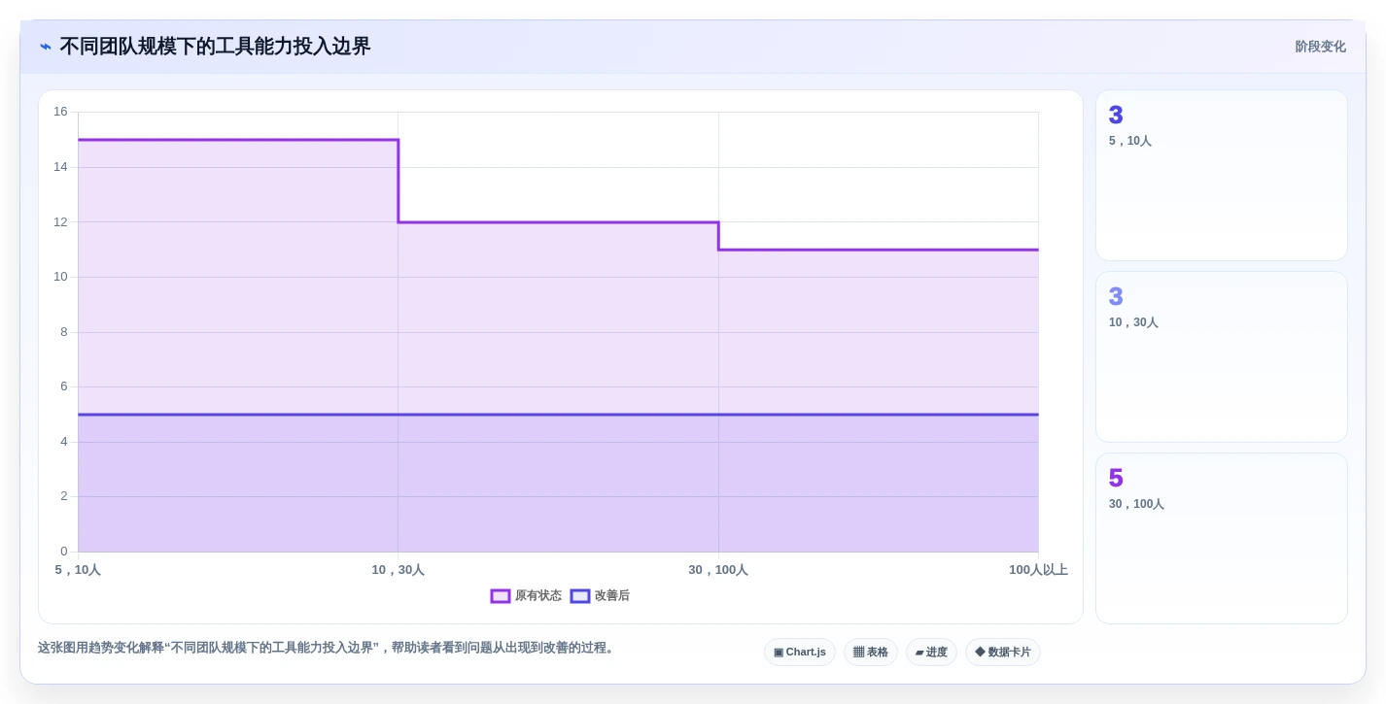The height and width of the screenshot is (704, 1386).
Task: Click the 阶段变化 label in header
Action: coord(1320,47)
